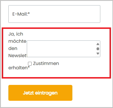Click the Zustimmen label text
The height and width of the screenshot is (108, 113).
(46, 64)
